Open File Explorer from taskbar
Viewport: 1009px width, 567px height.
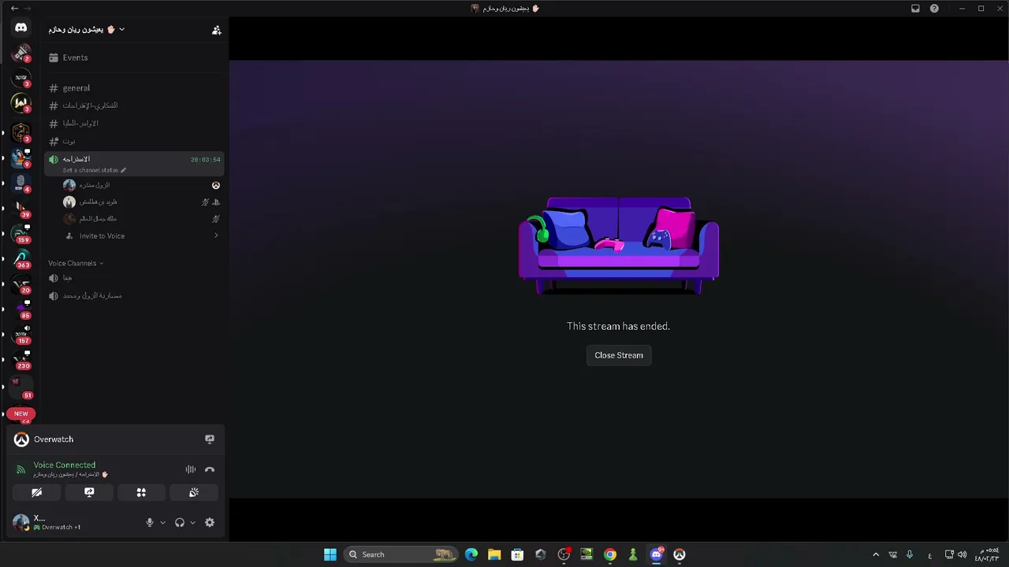pyautogui.click(x=494, y=554)
